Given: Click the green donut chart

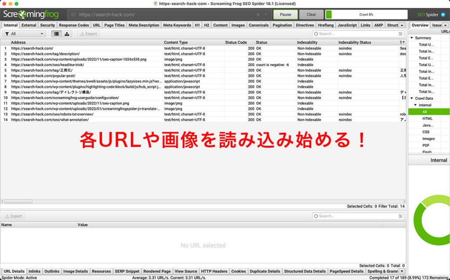Looking at the screenshot, I should (432, 220).
